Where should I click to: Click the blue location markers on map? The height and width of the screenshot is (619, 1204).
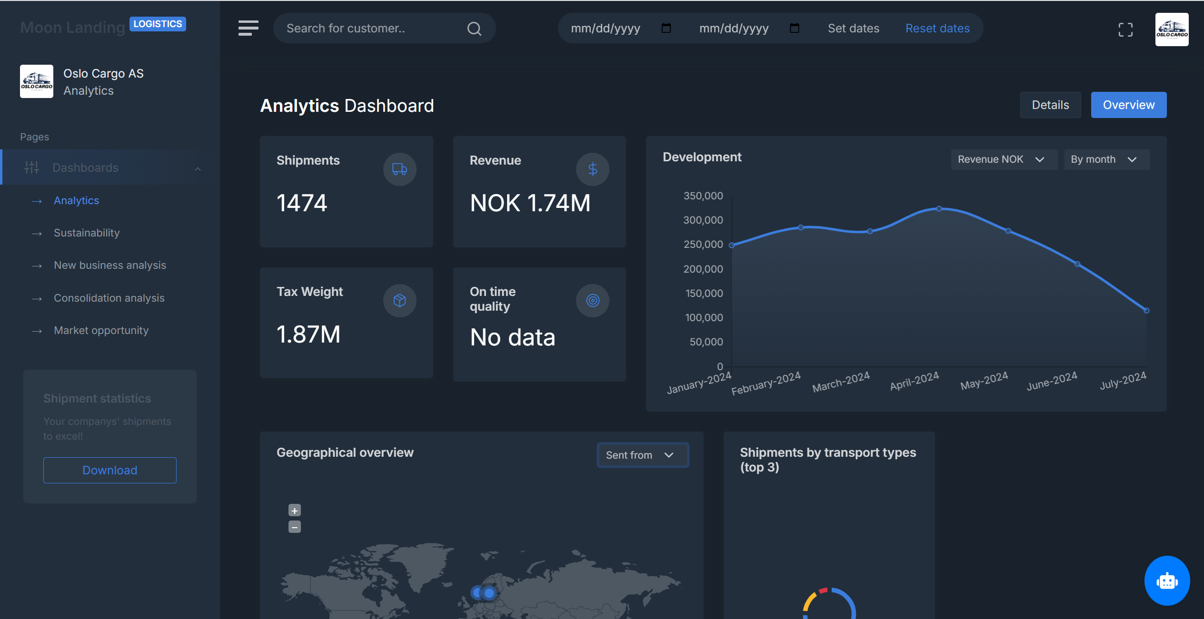tap(483, 592)
